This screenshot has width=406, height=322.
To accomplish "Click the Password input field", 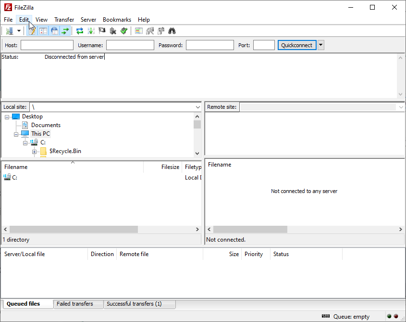I will (x=210, y=45).
